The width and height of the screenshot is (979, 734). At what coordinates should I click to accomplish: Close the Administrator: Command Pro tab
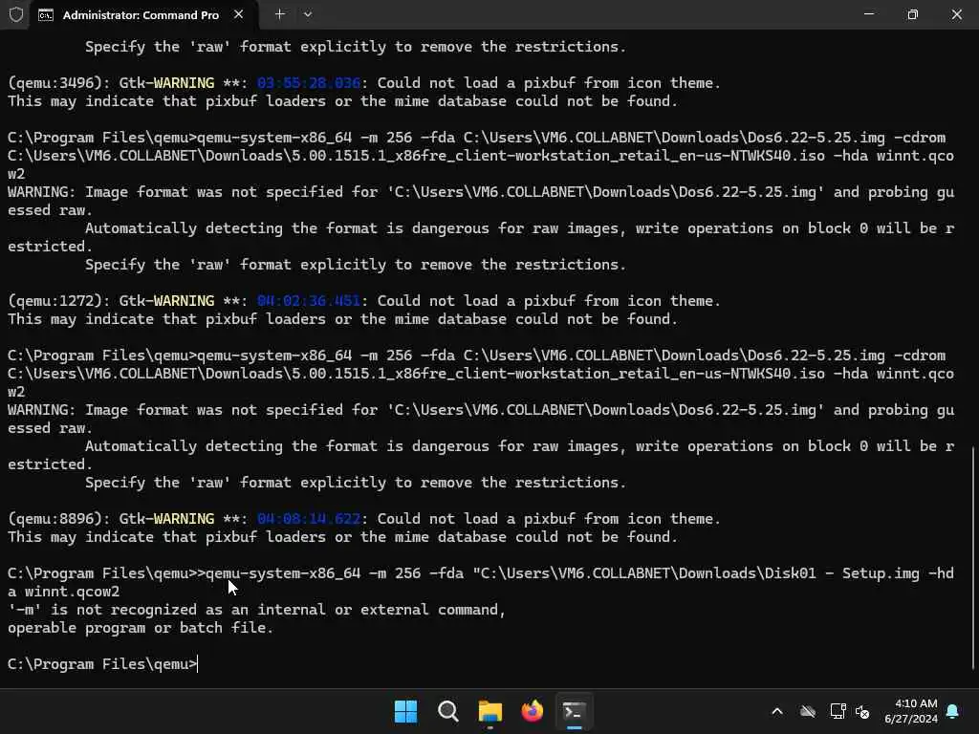click(x=238, y=14)
